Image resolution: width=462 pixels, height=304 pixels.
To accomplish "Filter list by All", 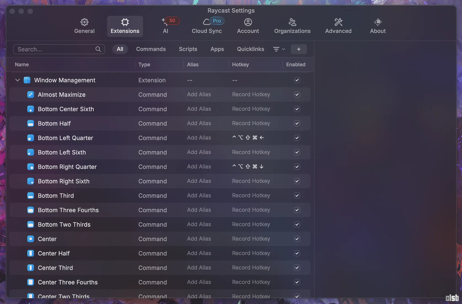I will [120, 49].
